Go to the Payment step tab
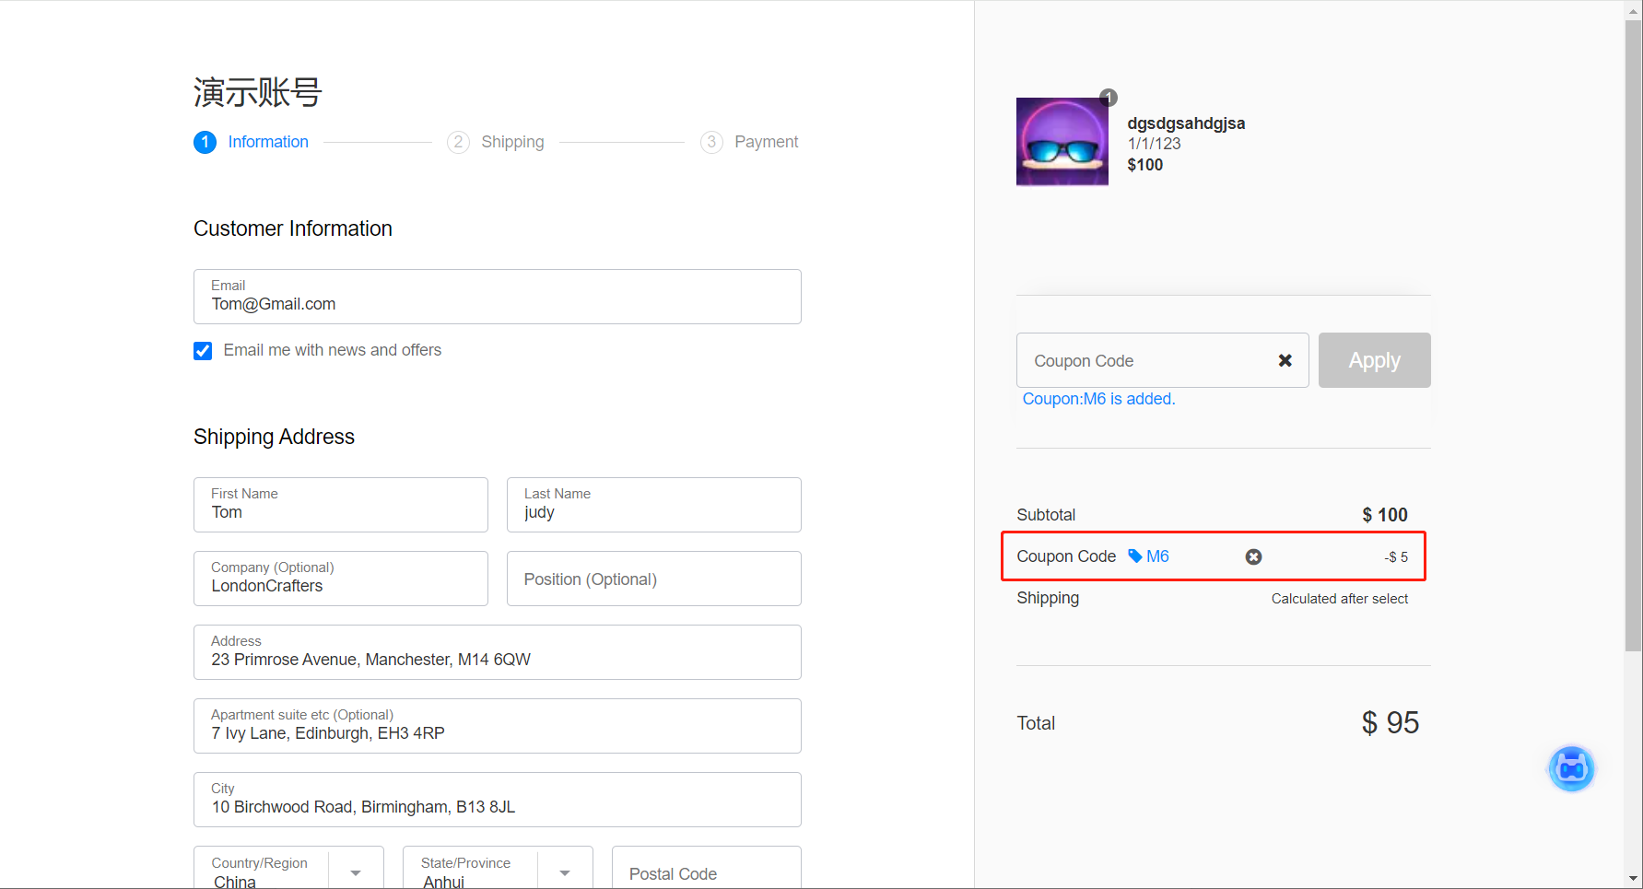The image size is (1643, 889). pos(766,142)
